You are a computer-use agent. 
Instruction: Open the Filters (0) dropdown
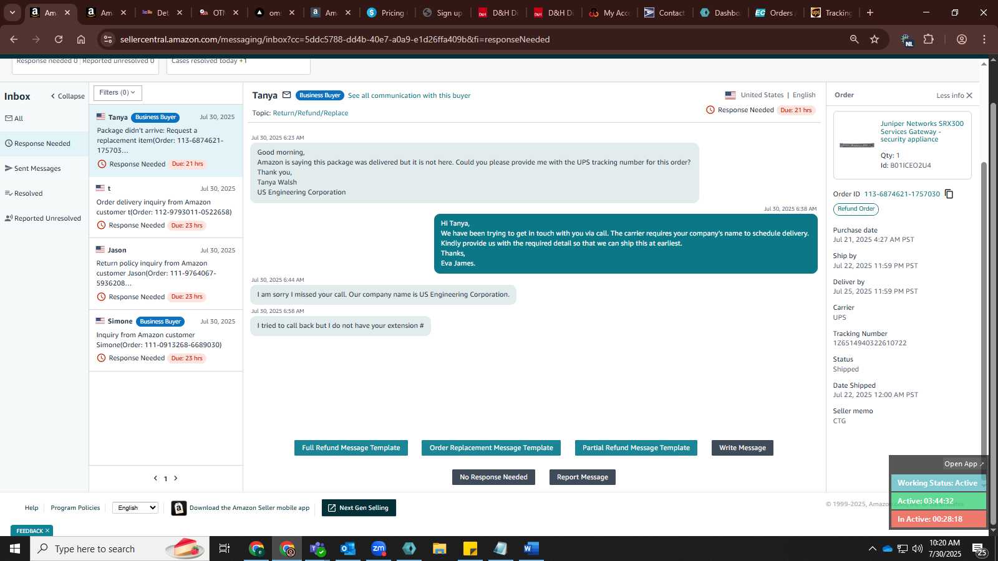(x=118, y=93)
